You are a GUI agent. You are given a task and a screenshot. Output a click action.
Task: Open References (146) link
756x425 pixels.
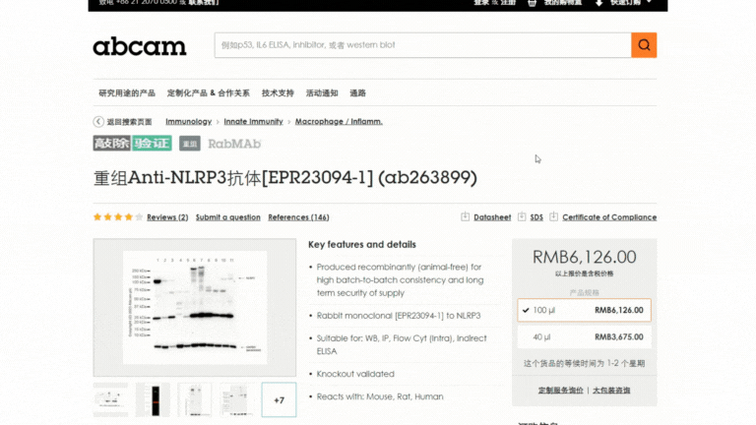pos(298,217)
